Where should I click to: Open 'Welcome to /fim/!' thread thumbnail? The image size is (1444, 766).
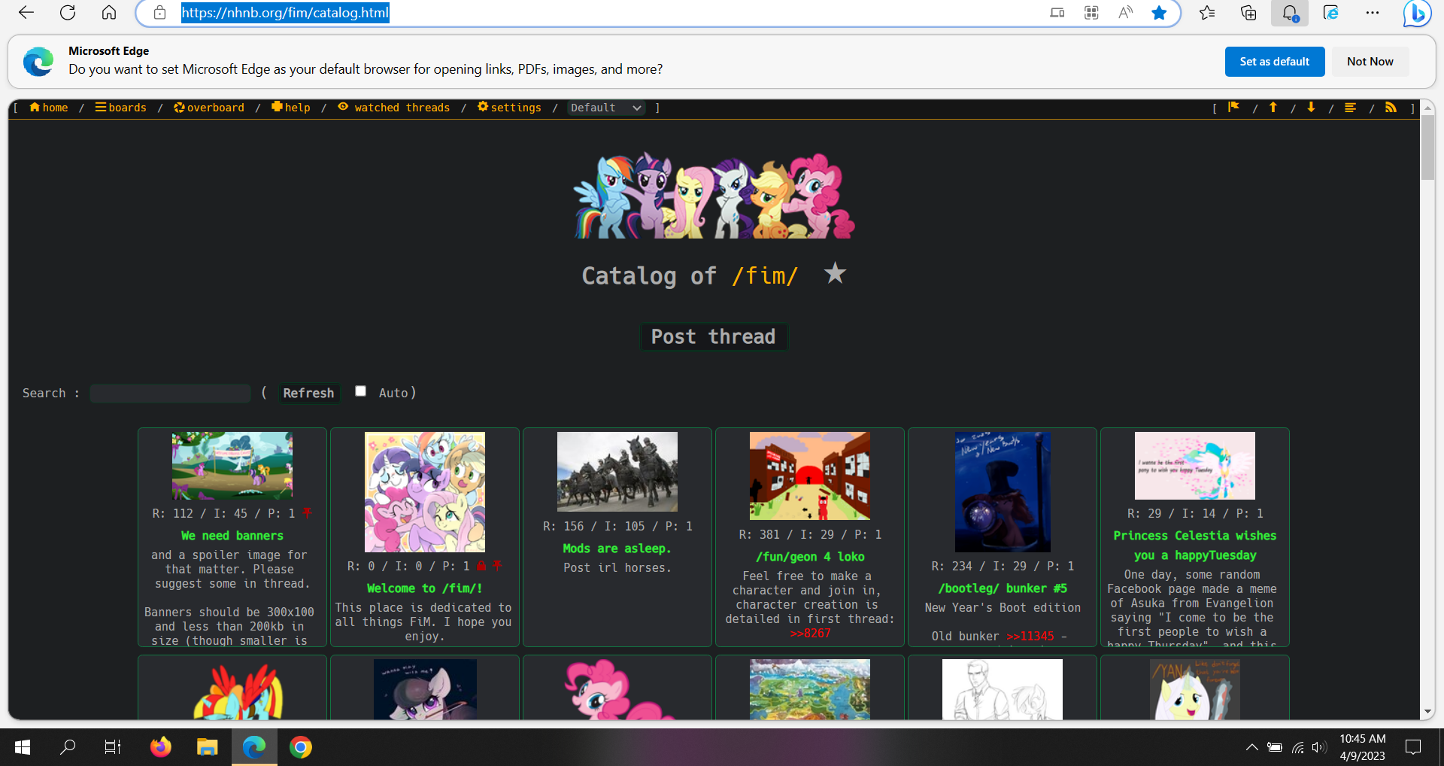click(425, 492)
